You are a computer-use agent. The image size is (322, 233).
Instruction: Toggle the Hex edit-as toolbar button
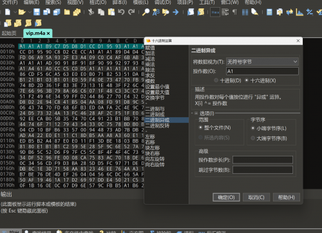tap(215, 12)
